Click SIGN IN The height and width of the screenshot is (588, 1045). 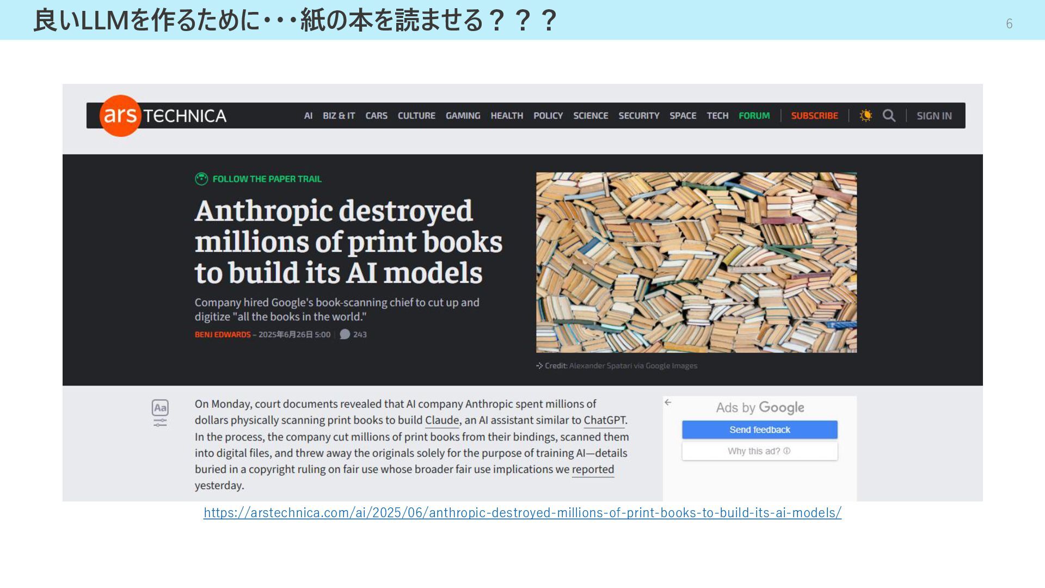coord(934,115)
